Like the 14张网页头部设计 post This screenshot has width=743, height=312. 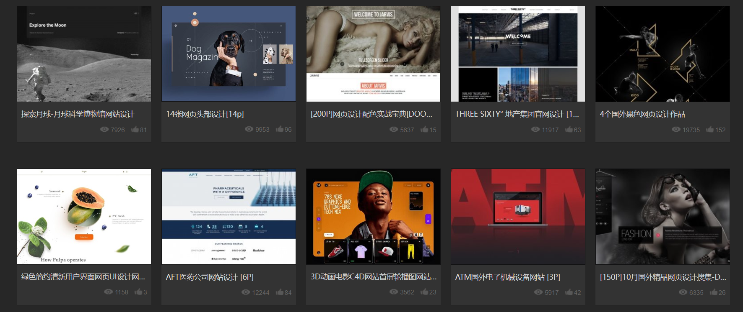pyautogui.click(x=279, y=129)
